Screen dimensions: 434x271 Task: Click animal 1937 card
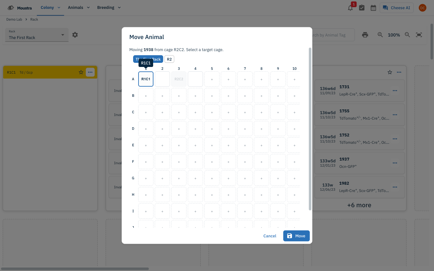pyautogui.click(x=359, y=163)
